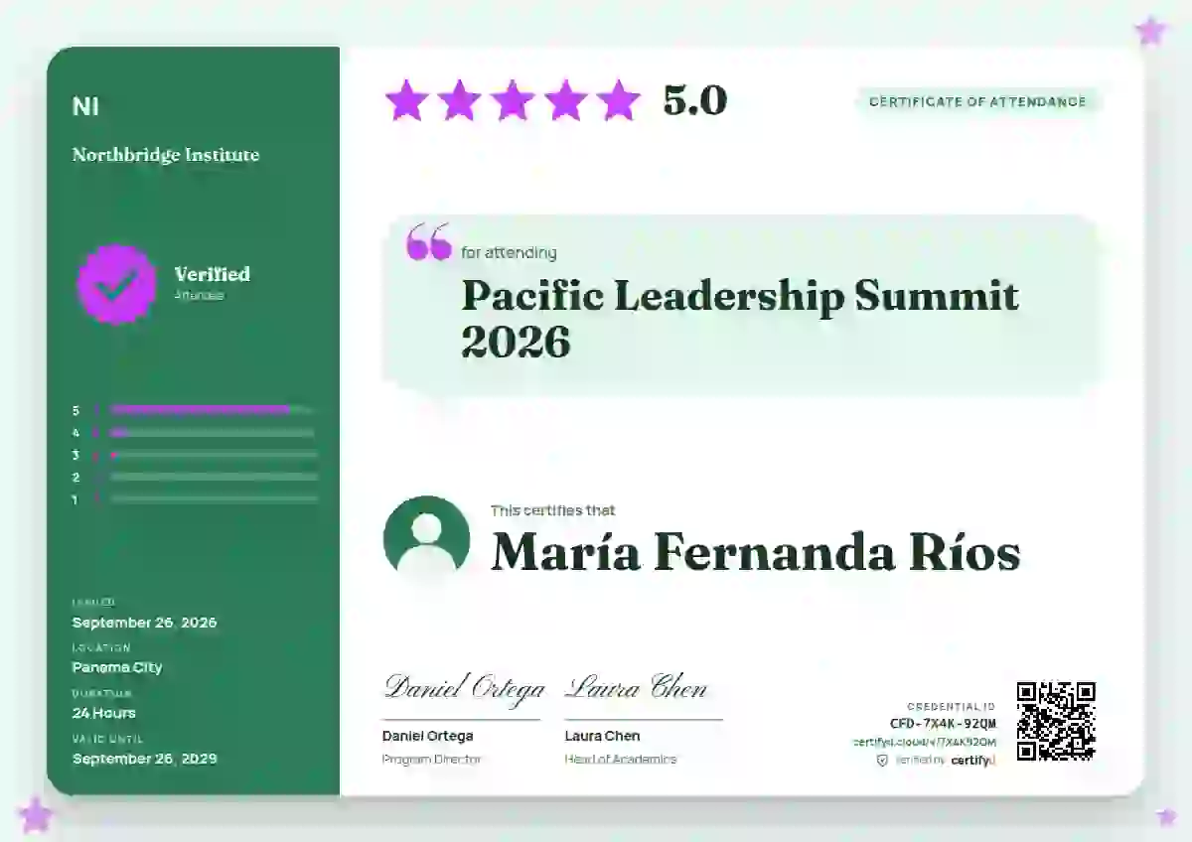Open the certifyd.cloud verification link
Image resolution: width=1192 pixels, height=842 pixels.
[x=925, y=742]
